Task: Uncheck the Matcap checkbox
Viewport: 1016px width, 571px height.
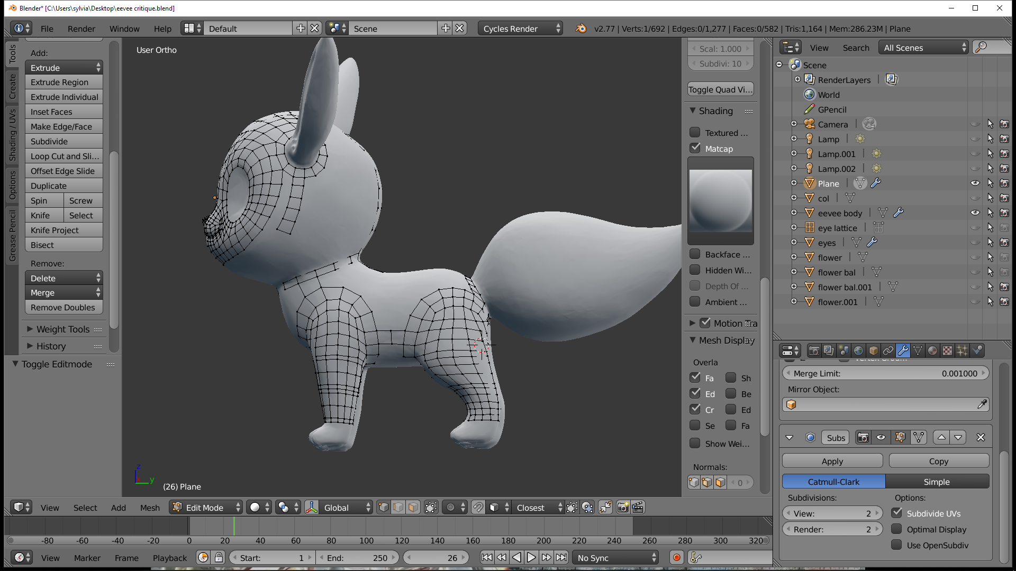Action: tap(695, 149)
